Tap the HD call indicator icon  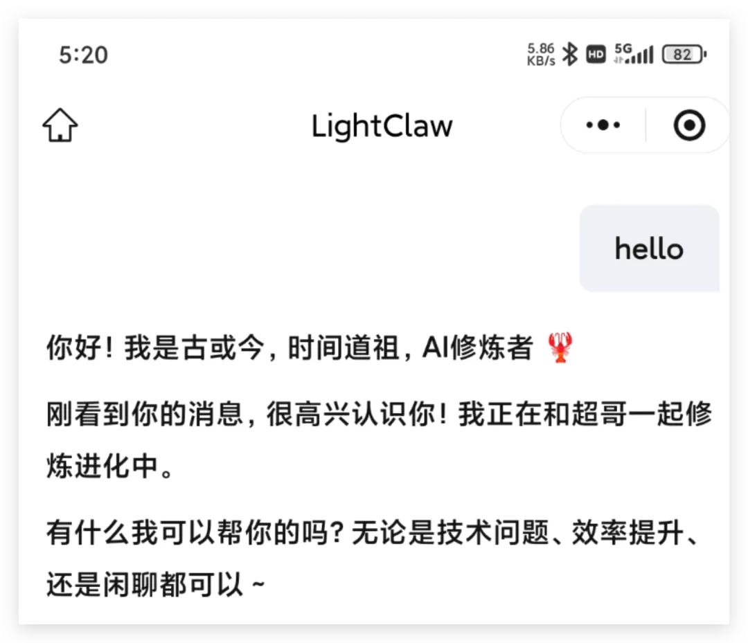point(596,55)
